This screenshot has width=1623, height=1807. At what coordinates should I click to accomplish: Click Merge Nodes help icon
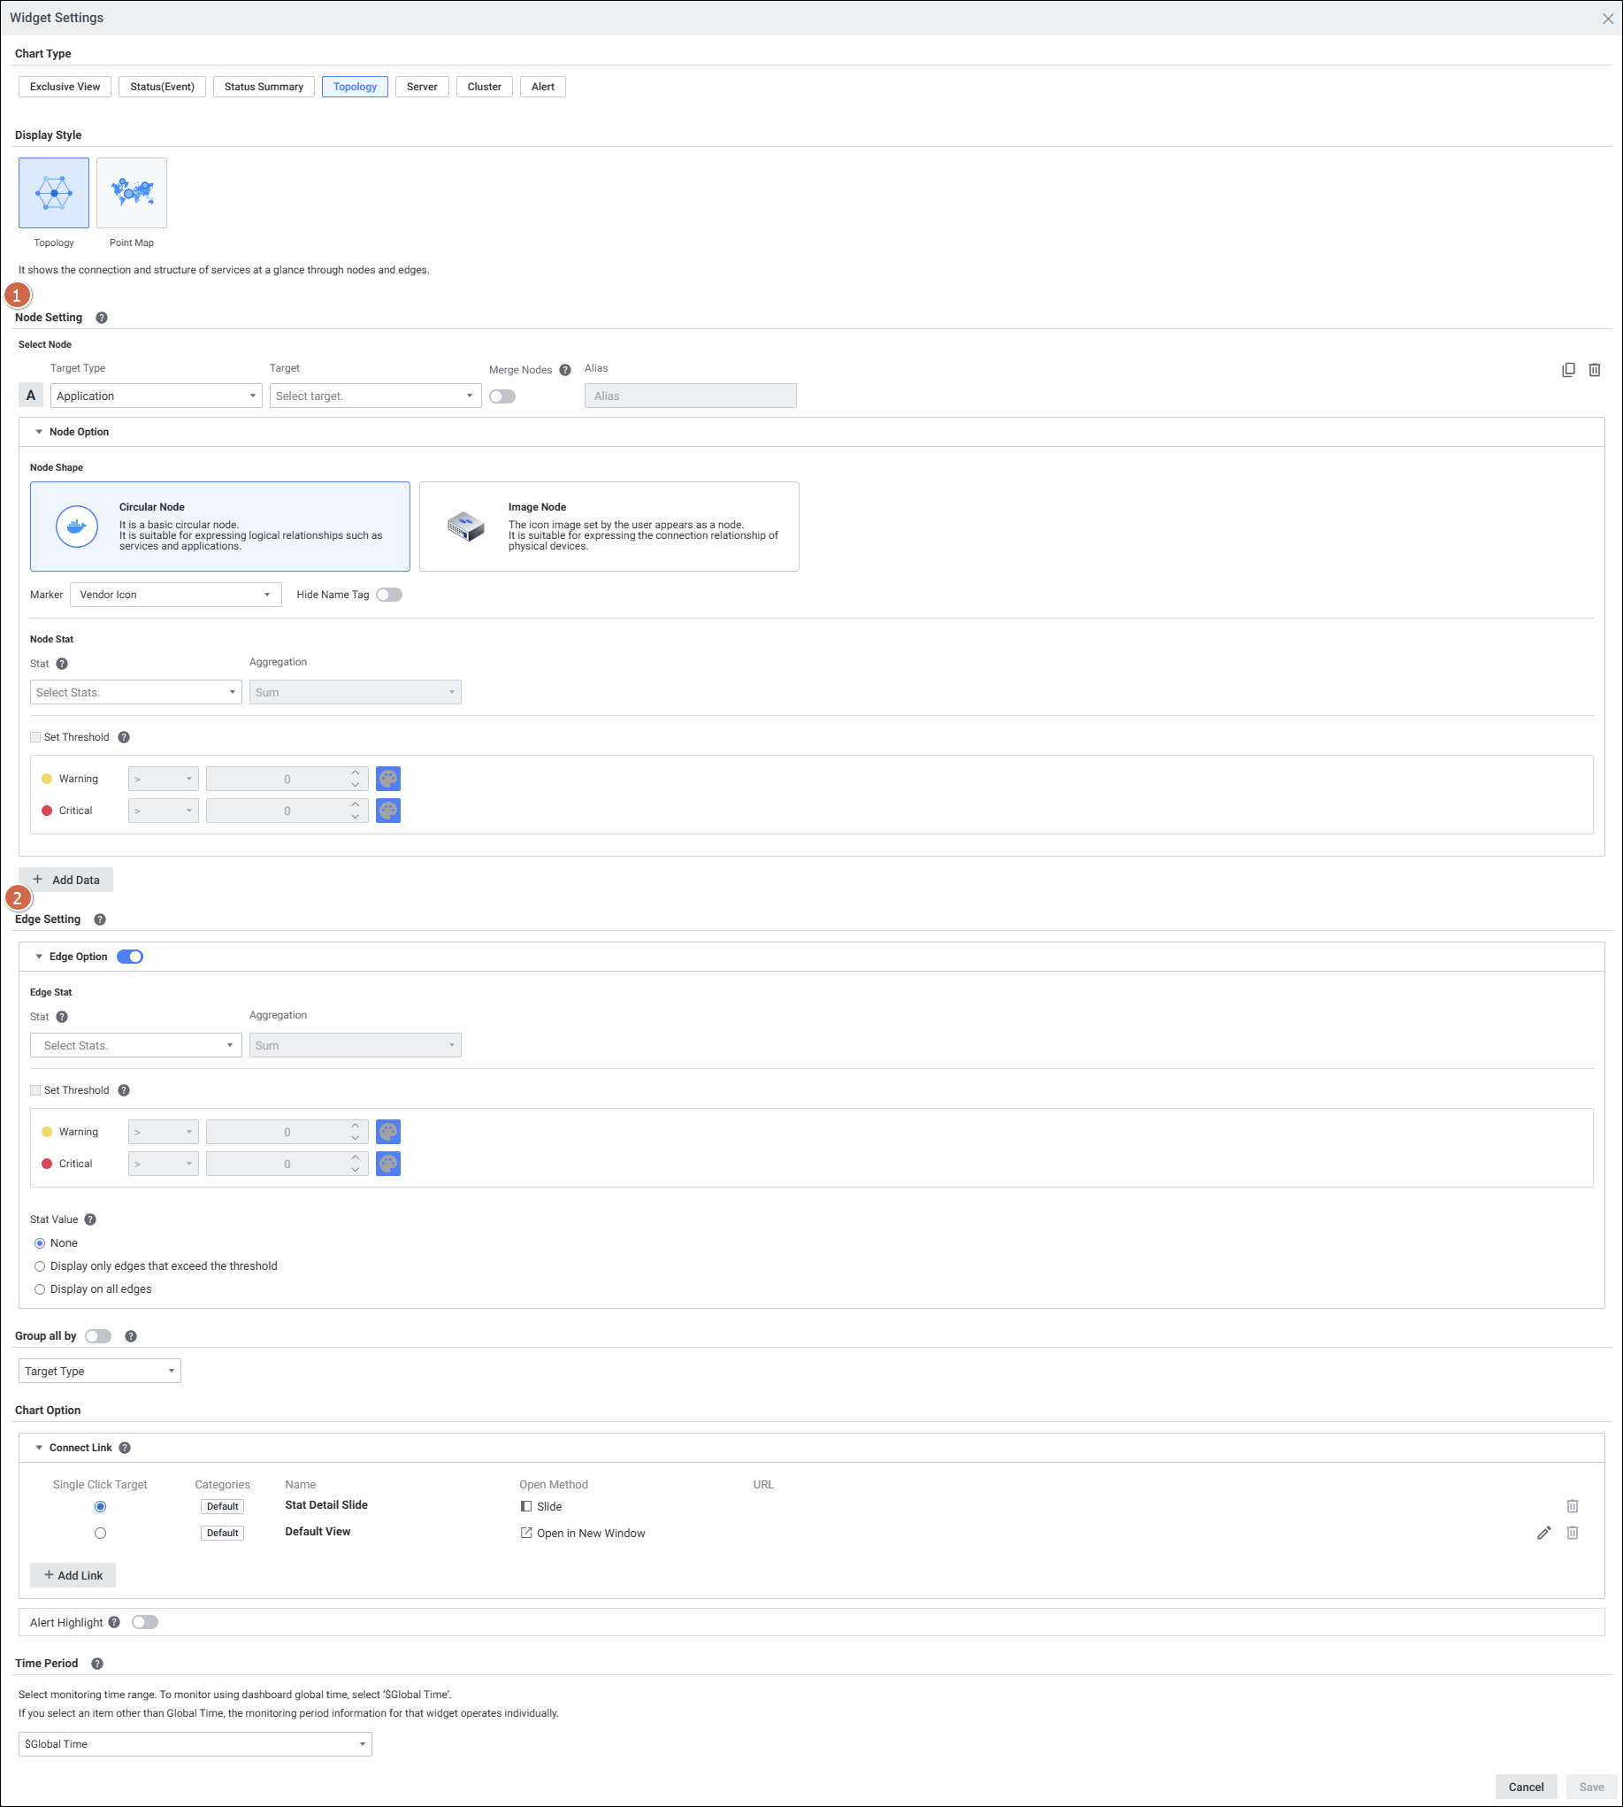564,370
